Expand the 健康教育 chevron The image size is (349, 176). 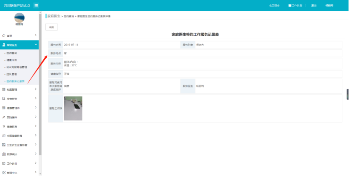[x=36, y=126]
